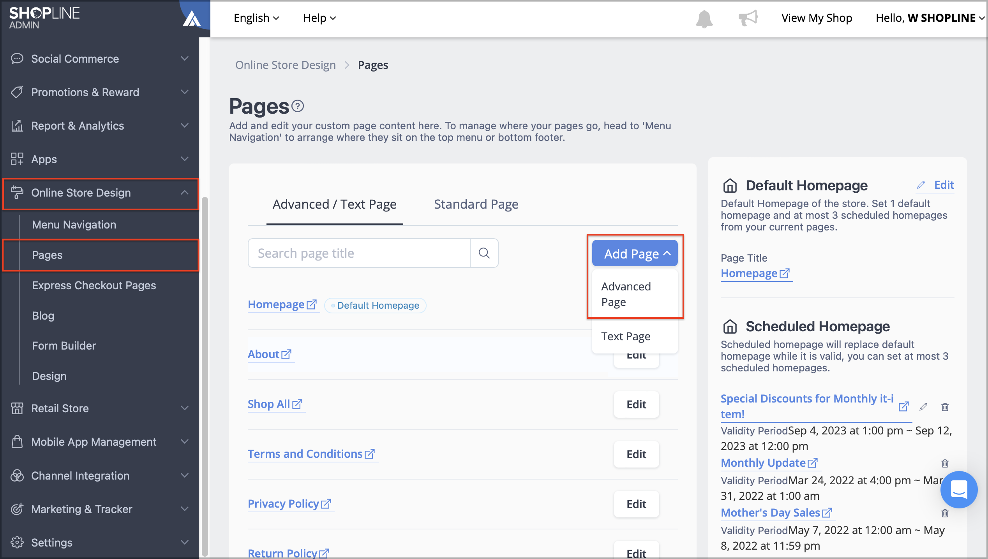Click the pencil icon beside Special Discounts
988x559 pixels.
923,407
